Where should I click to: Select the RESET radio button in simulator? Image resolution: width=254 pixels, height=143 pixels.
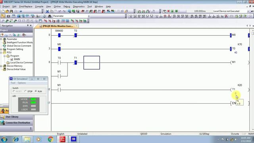(x=14, y=91)
